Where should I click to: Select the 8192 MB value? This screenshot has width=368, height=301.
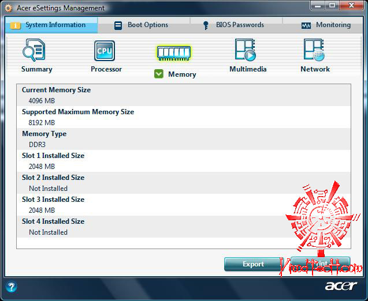[42, 123]
